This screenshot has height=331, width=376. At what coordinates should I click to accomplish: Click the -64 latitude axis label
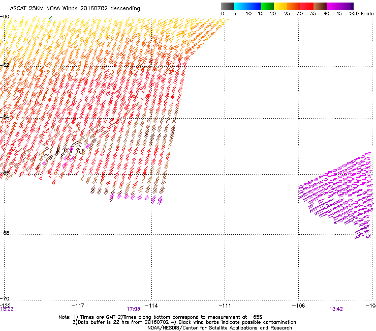click(5, 117)
